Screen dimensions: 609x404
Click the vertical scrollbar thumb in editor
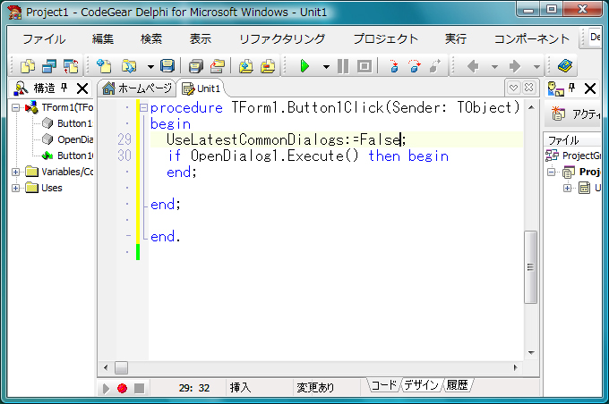point(530,267)
